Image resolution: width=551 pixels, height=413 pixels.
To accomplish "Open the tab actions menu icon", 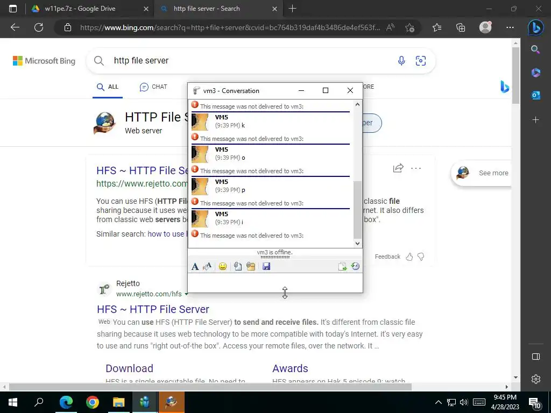I will (13, 9).
